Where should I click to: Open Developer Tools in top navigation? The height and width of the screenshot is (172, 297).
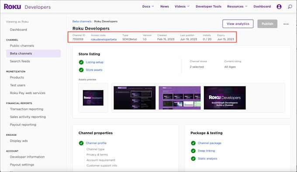point(208,7)
